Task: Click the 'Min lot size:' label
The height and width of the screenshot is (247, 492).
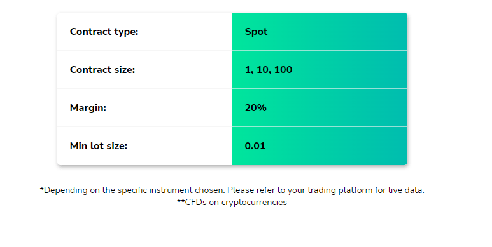Action: [x=99, y=146]
